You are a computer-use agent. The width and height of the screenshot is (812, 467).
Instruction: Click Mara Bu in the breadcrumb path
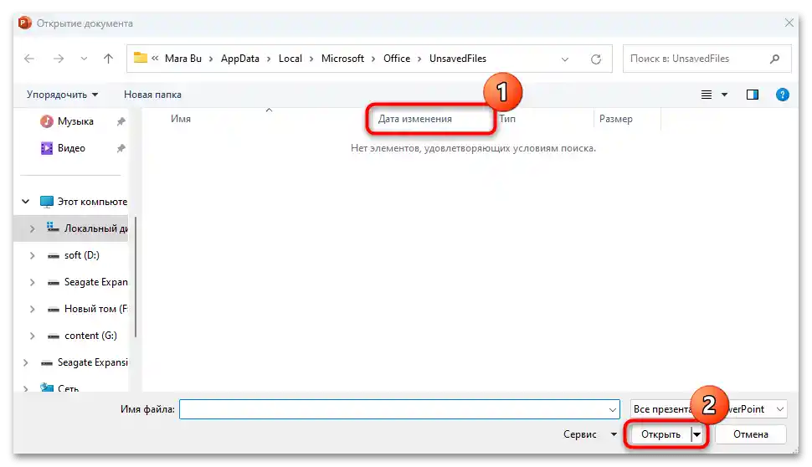click(x=182, y=59)
